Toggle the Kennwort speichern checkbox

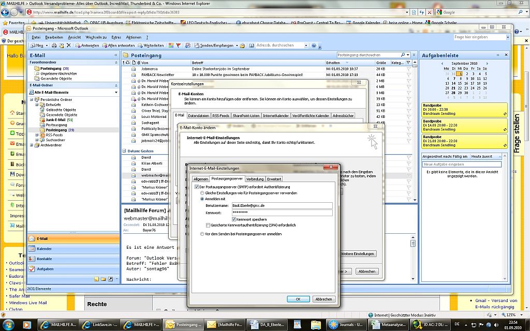click(234, 219)
